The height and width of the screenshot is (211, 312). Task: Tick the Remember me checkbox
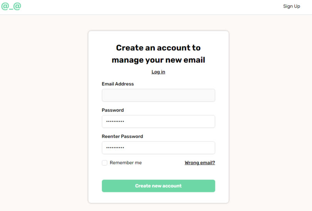point(104,163)
